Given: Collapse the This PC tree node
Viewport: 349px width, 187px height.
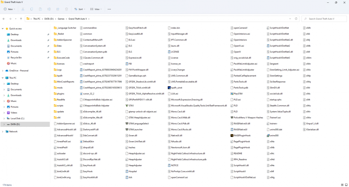Looking at the screenshot, I should [x=3, y=78].
